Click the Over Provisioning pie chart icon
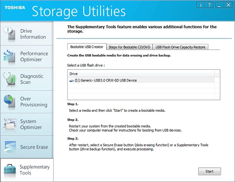 [x=9, y=102]
